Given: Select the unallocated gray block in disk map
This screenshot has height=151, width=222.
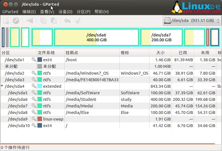Looking at the screenshot, I should pos(7,37).
